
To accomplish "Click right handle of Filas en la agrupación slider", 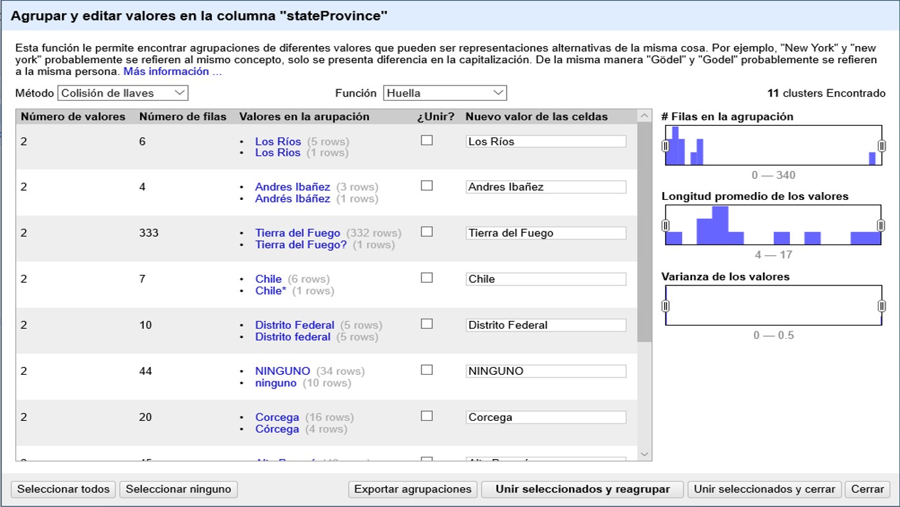I will click(x=882, y=145).
